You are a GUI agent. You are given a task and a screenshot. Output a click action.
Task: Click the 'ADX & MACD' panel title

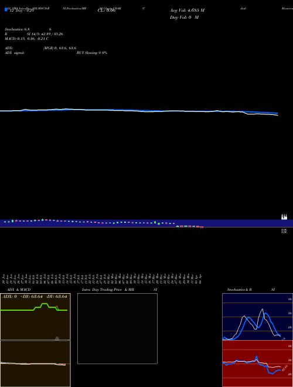tap(19, 290)
